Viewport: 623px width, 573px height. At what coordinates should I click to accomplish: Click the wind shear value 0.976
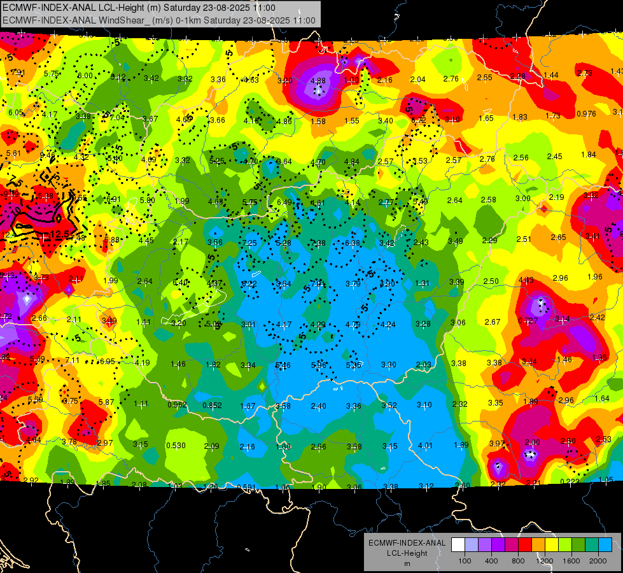pyautogui.click(x=586, y=114)
